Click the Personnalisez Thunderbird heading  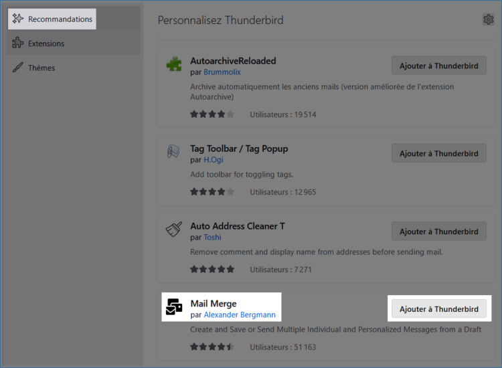[221, 20]
